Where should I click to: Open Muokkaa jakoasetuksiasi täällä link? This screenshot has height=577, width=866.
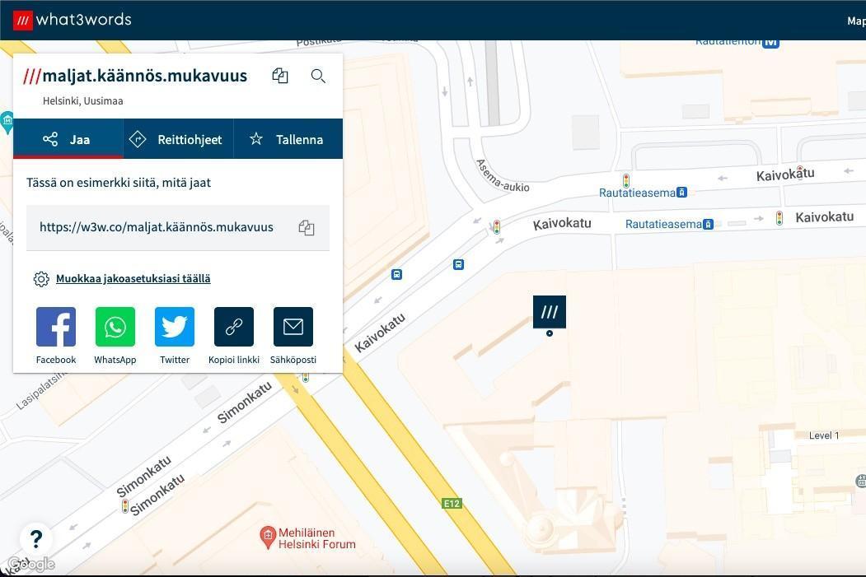coord(133,279)
